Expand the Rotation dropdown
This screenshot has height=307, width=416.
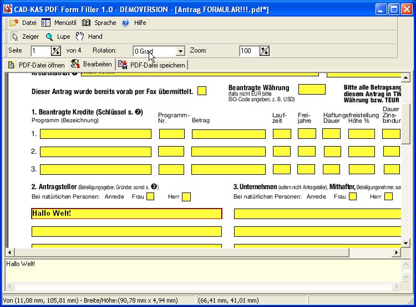pos(180,51)
